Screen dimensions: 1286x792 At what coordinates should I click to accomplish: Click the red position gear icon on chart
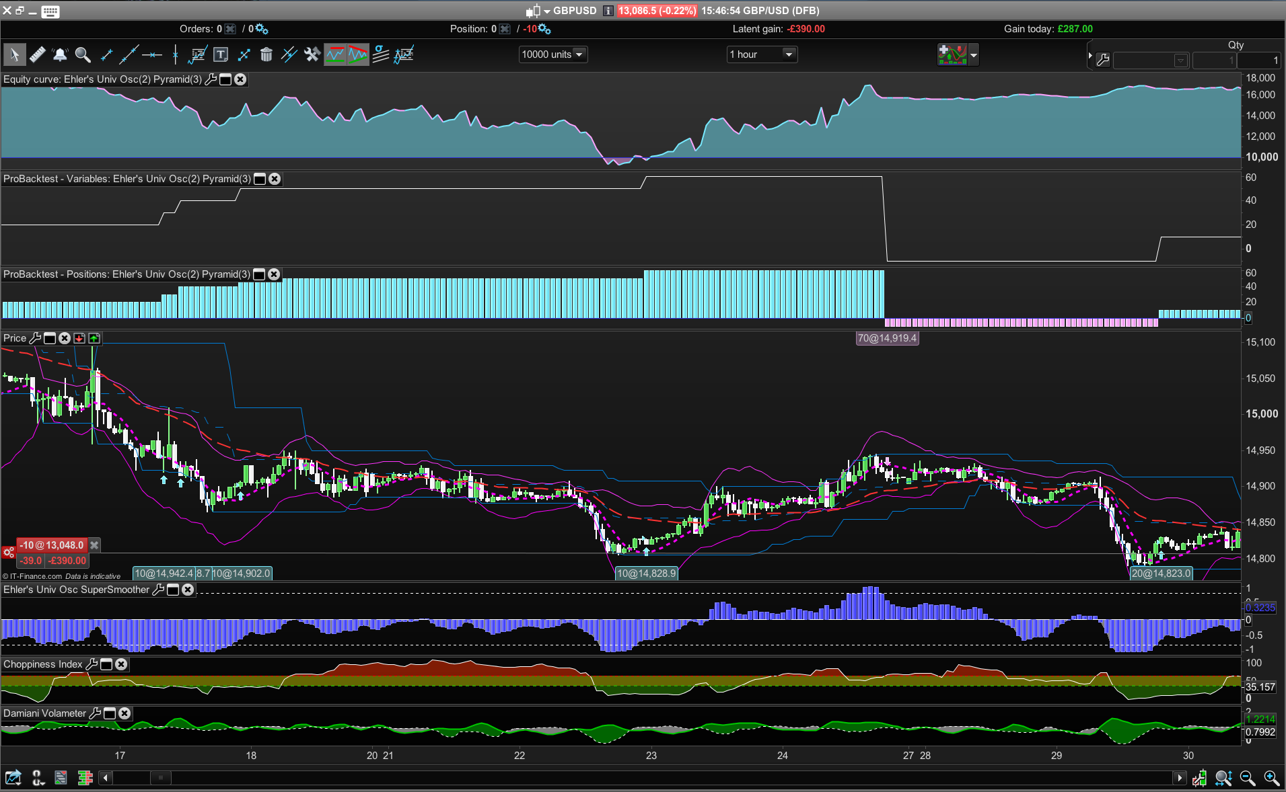pyautogui.click(x=8, y=552)
